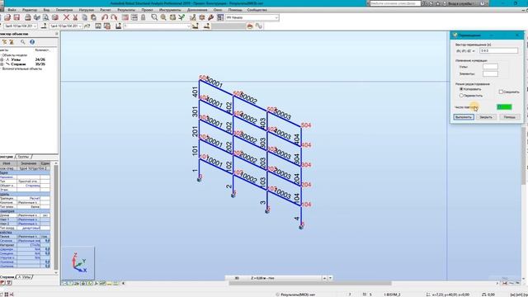528x297 pixels.
Task: Open the File menu
Action: pyautogui.click(x=12, y=10)
